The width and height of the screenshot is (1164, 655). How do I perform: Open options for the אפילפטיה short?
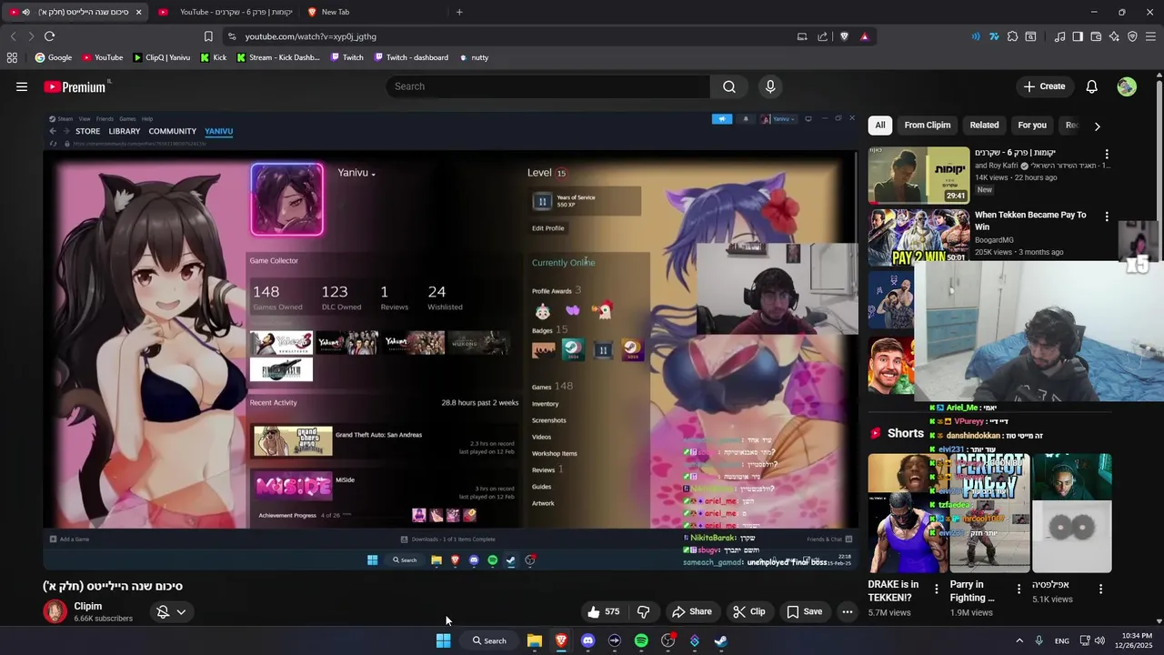(1100, 589)
